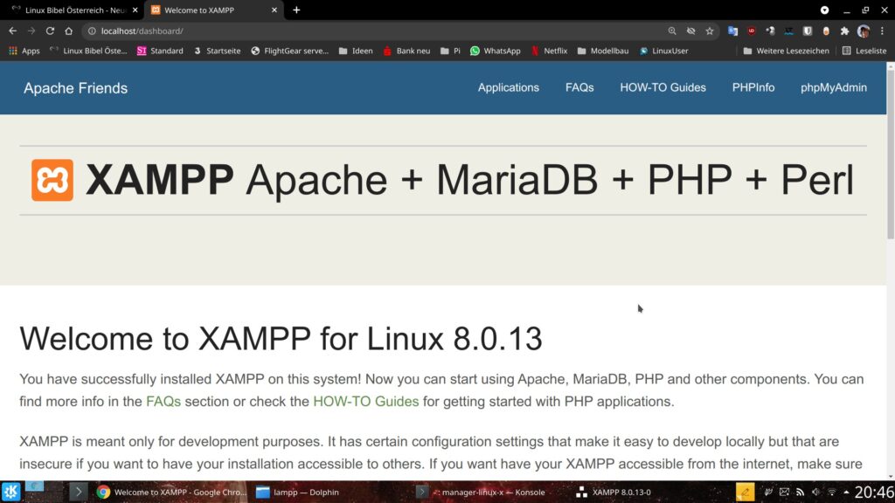Viewport: 895px width, 503px height.
Task: Open the Leseliste reading list
Action: (864, 51)
